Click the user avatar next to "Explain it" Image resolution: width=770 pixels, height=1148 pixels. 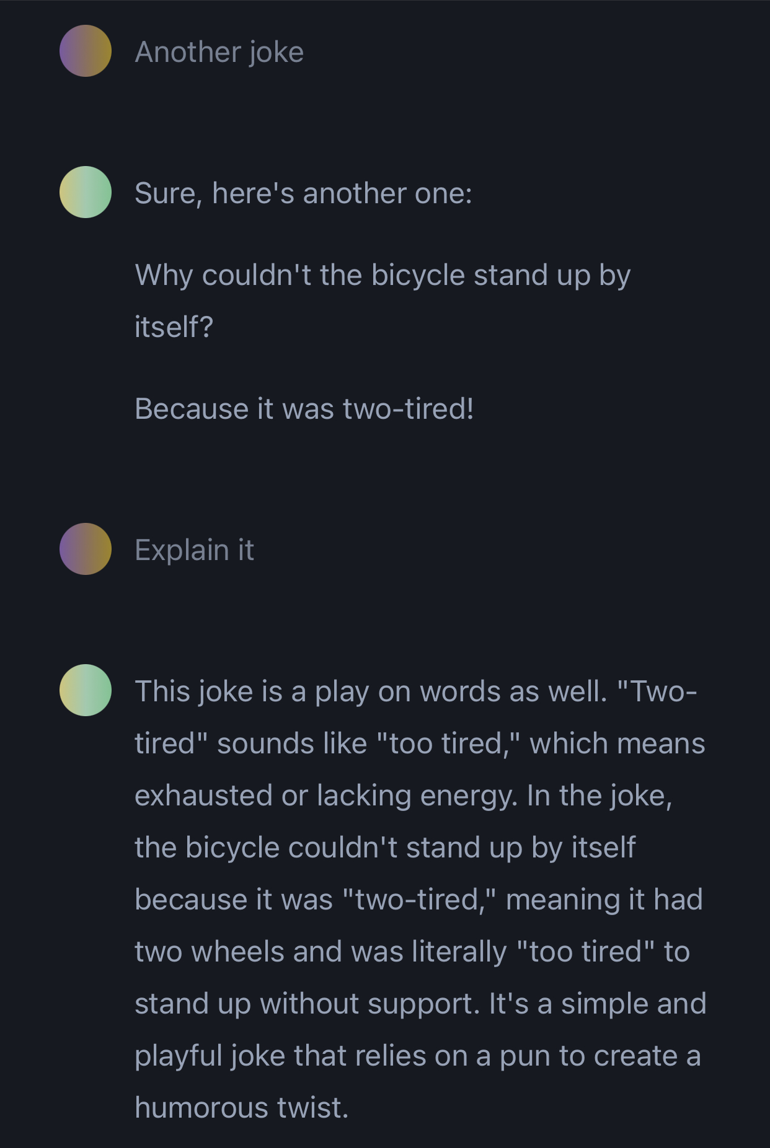pyautogui.click(x=86, y=549)
